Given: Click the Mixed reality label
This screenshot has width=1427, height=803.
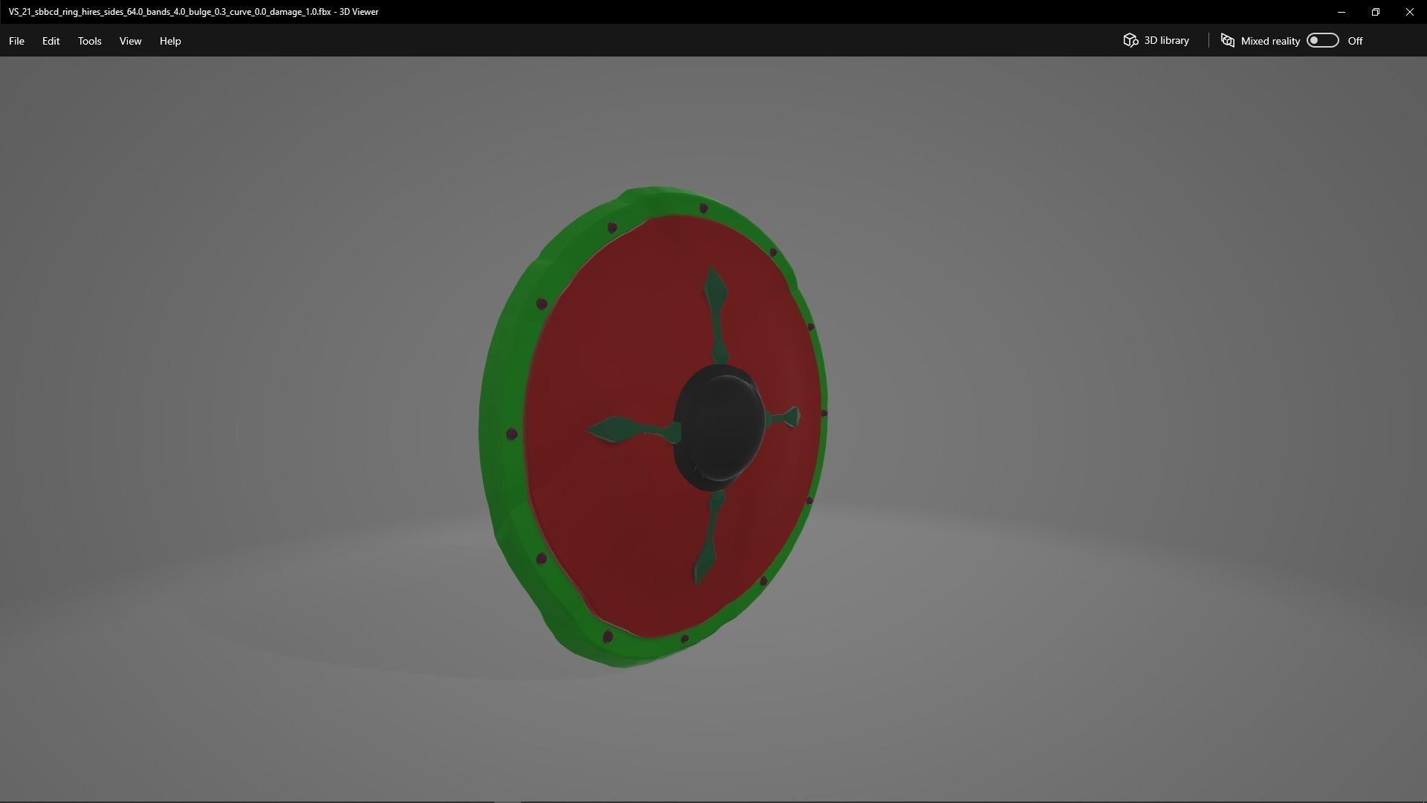Looking at the screenshot, I should 1270,41.
